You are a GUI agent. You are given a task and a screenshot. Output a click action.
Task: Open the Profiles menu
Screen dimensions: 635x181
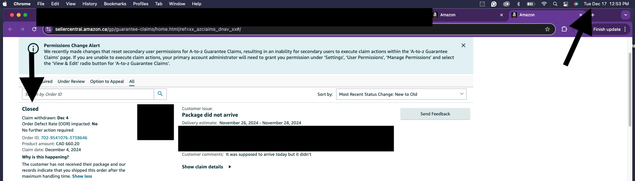(141, 4)
